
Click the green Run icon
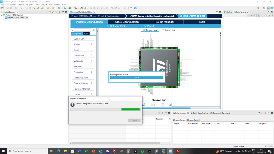point(70,8)
